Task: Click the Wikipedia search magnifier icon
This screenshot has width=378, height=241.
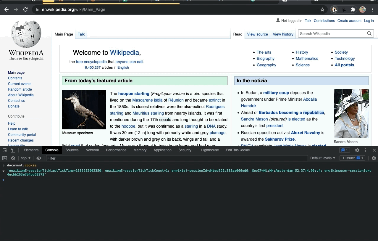Action: pos(369,34)
